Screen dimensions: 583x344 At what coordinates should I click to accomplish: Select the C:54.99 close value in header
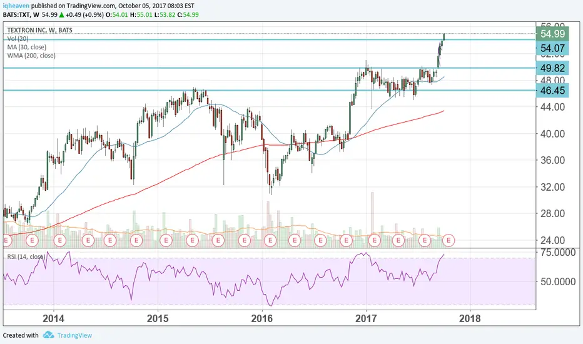(x=188, y=15)
